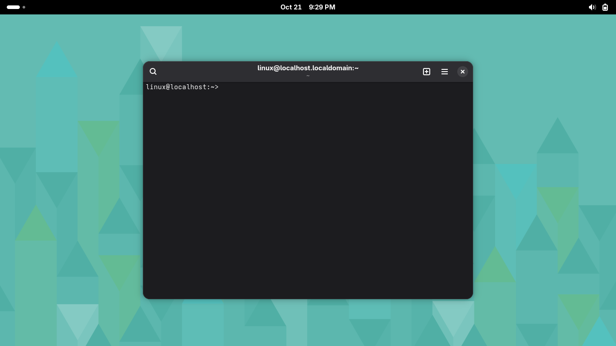Click the tilde subtitle under window title
This screenshot has width=616, height=346.
tap(308, 76)
